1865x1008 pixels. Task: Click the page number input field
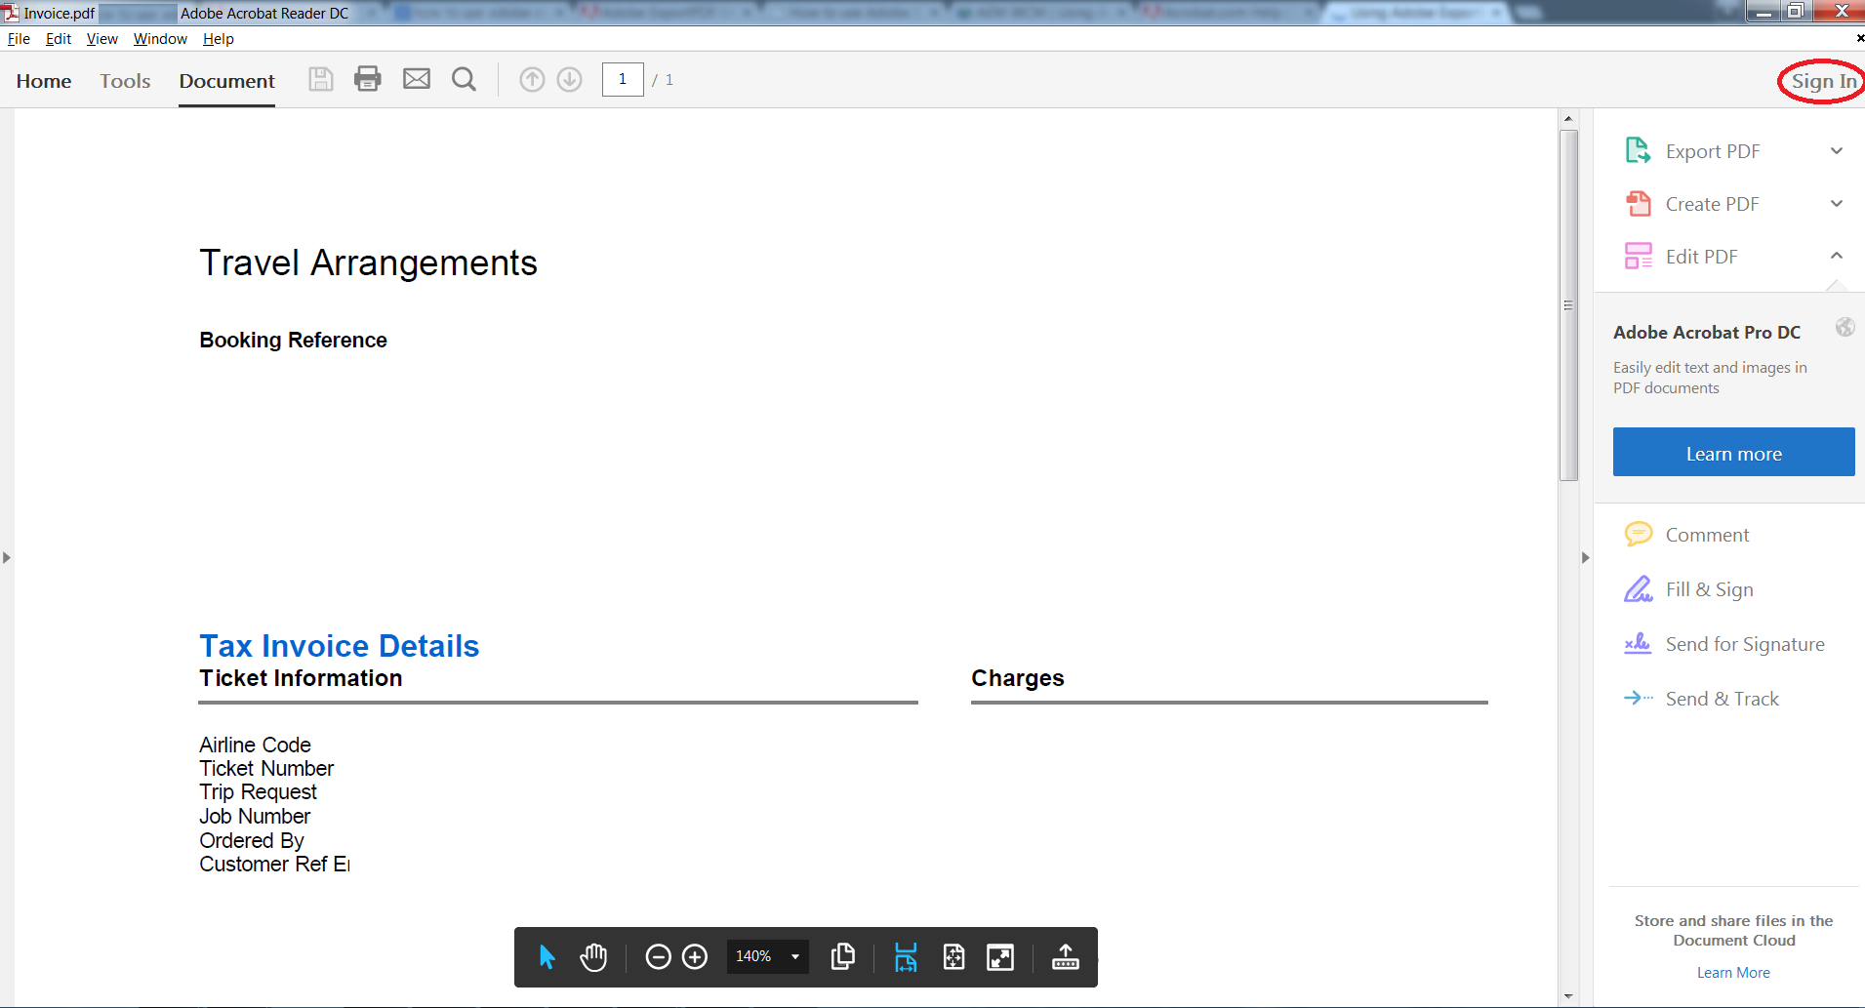click(623, 79)
